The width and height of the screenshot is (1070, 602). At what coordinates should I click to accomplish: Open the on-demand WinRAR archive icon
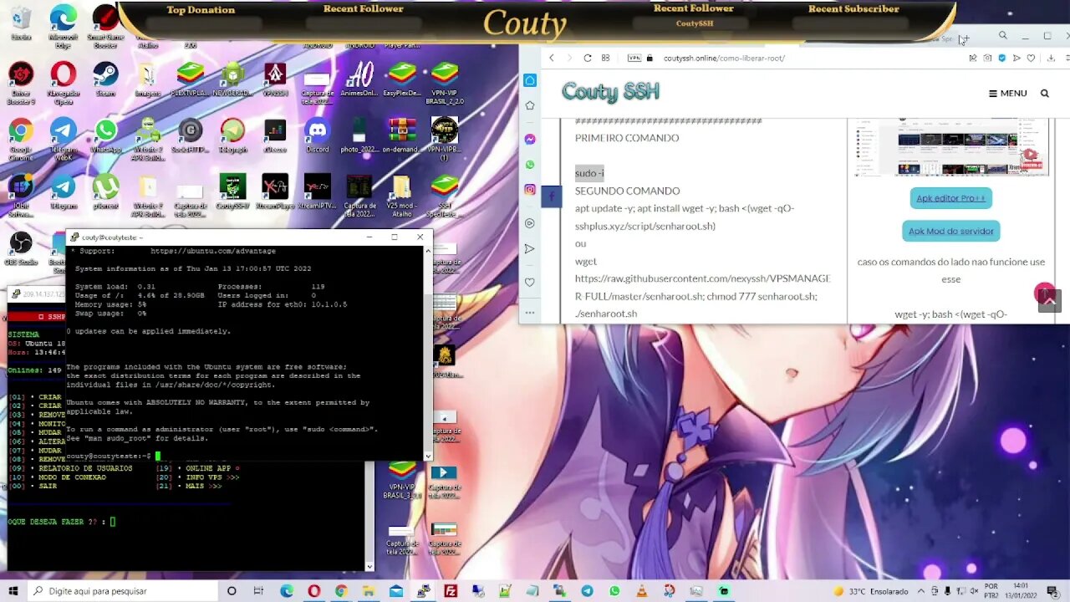[x=402, y=135]
